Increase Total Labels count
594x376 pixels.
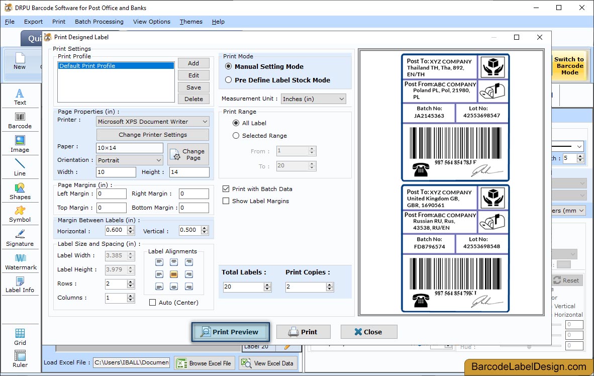click(x=267, y=285)
